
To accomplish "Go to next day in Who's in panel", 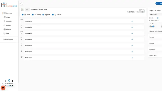I will (x=159, y=20).
